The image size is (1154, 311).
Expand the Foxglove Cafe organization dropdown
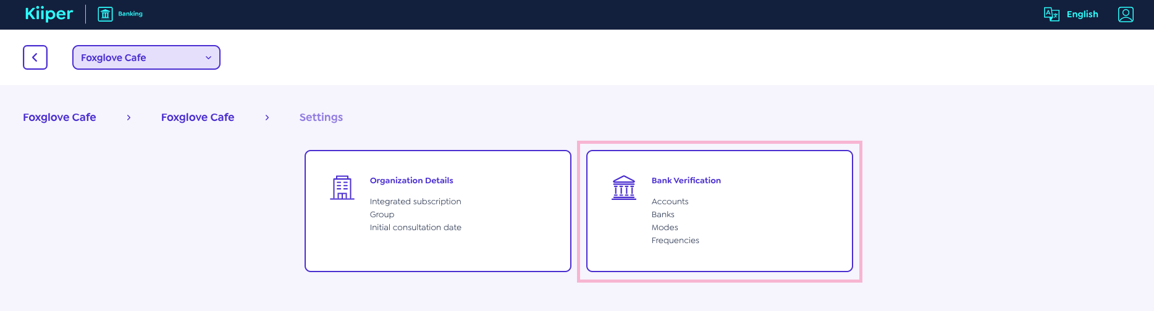point(146,57)
